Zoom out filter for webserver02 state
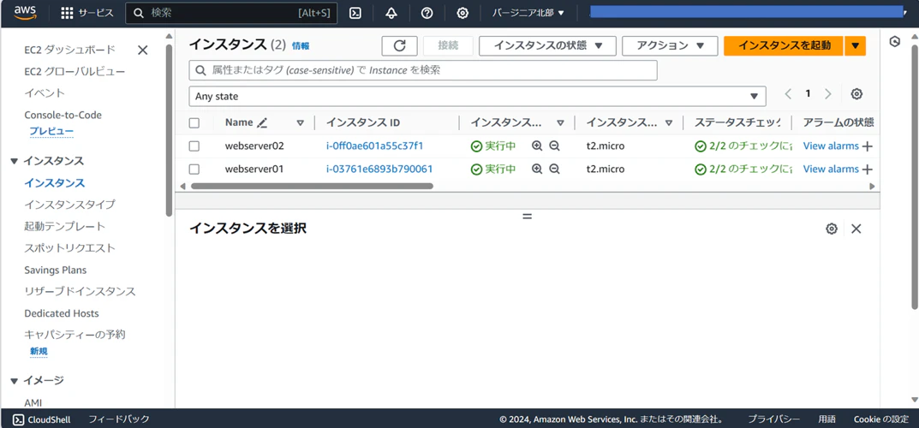This screenshot has height=428, width=919. tap(554, 146)
